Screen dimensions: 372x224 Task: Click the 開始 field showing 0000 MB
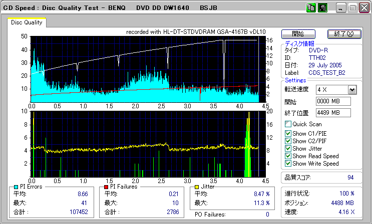coord(333,102)
